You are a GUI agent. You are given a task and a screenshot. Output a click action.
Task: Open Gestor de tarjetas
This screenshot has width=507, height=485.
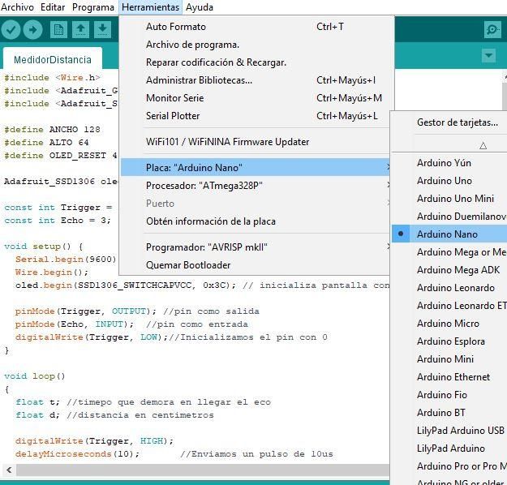tap(449, 122)
